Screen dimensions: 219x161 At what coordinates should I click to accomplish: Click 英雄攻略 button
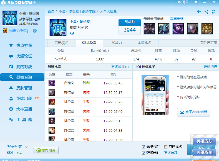(204, 152)
